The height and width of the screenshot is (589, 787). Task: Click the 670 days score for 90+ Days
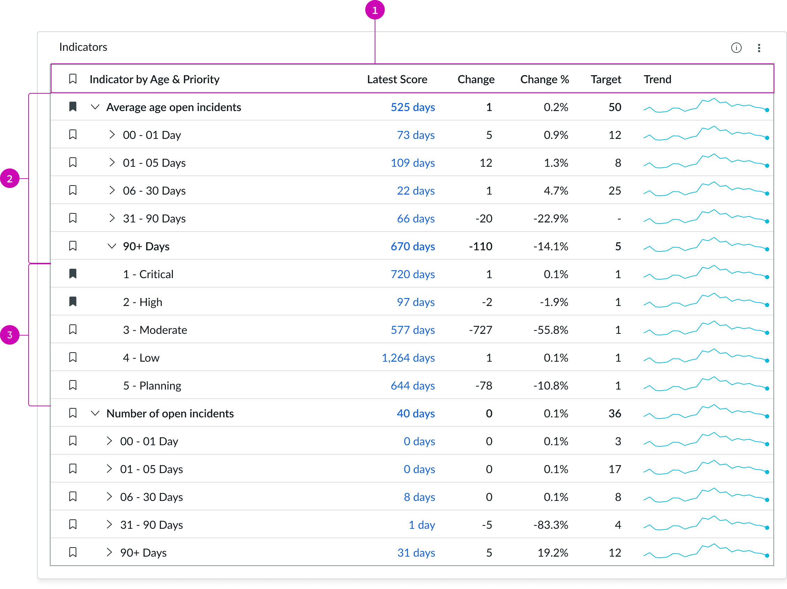(x=413, y=246)
